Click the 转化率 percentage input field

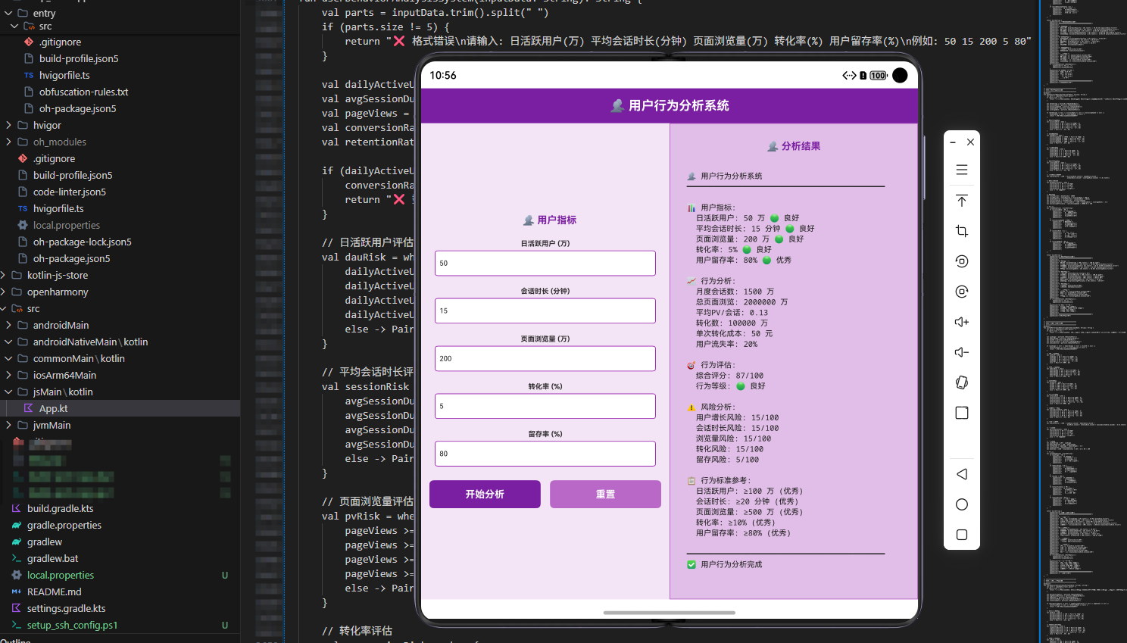coord(545,406)
